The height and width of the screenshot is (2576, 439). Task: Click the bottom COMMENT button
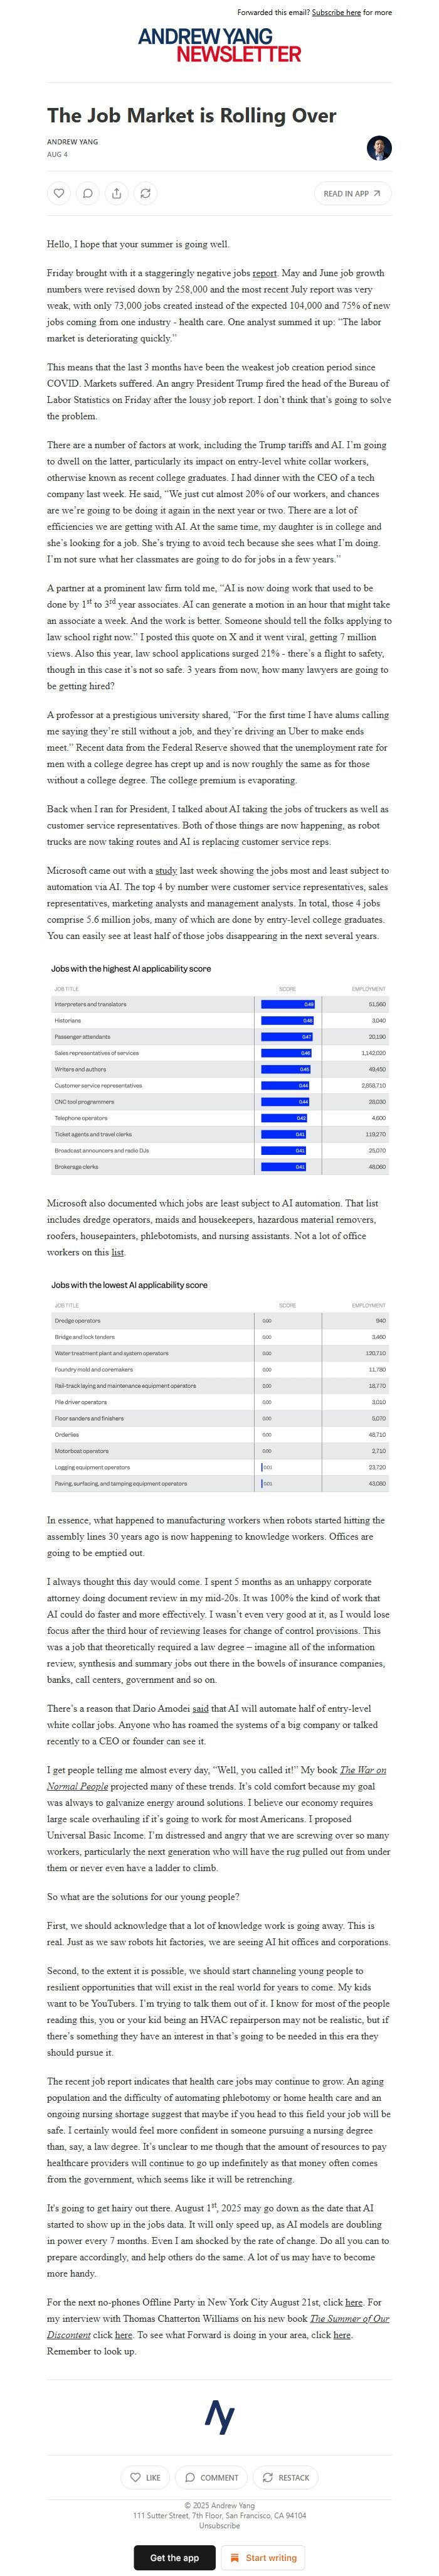[x=211, y=2477]
